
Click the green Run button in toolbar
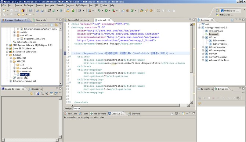[106, 11]
